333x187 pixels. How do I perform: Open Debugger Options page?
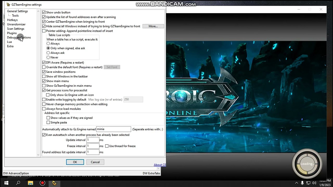pos(19,37)
